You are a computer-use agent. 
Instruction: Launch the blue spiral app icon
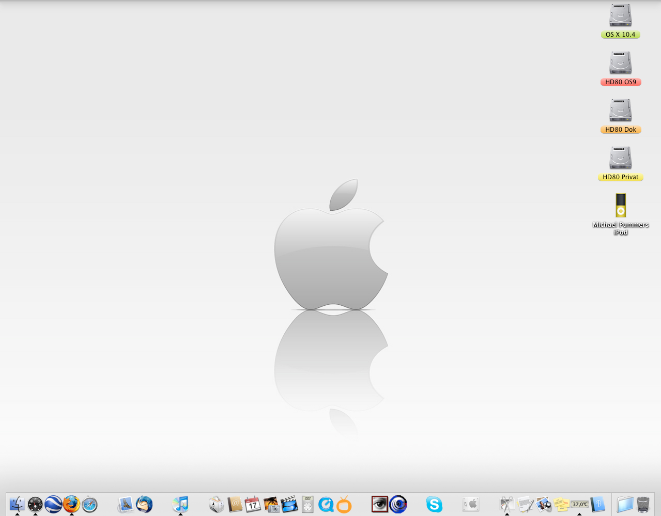point(398,504)
